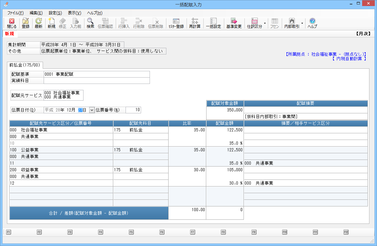Open the ﾏｽﾀｰ登録 master registration icon
The height and width of the screenshot is (246, 377).
(x=176, y=23)
